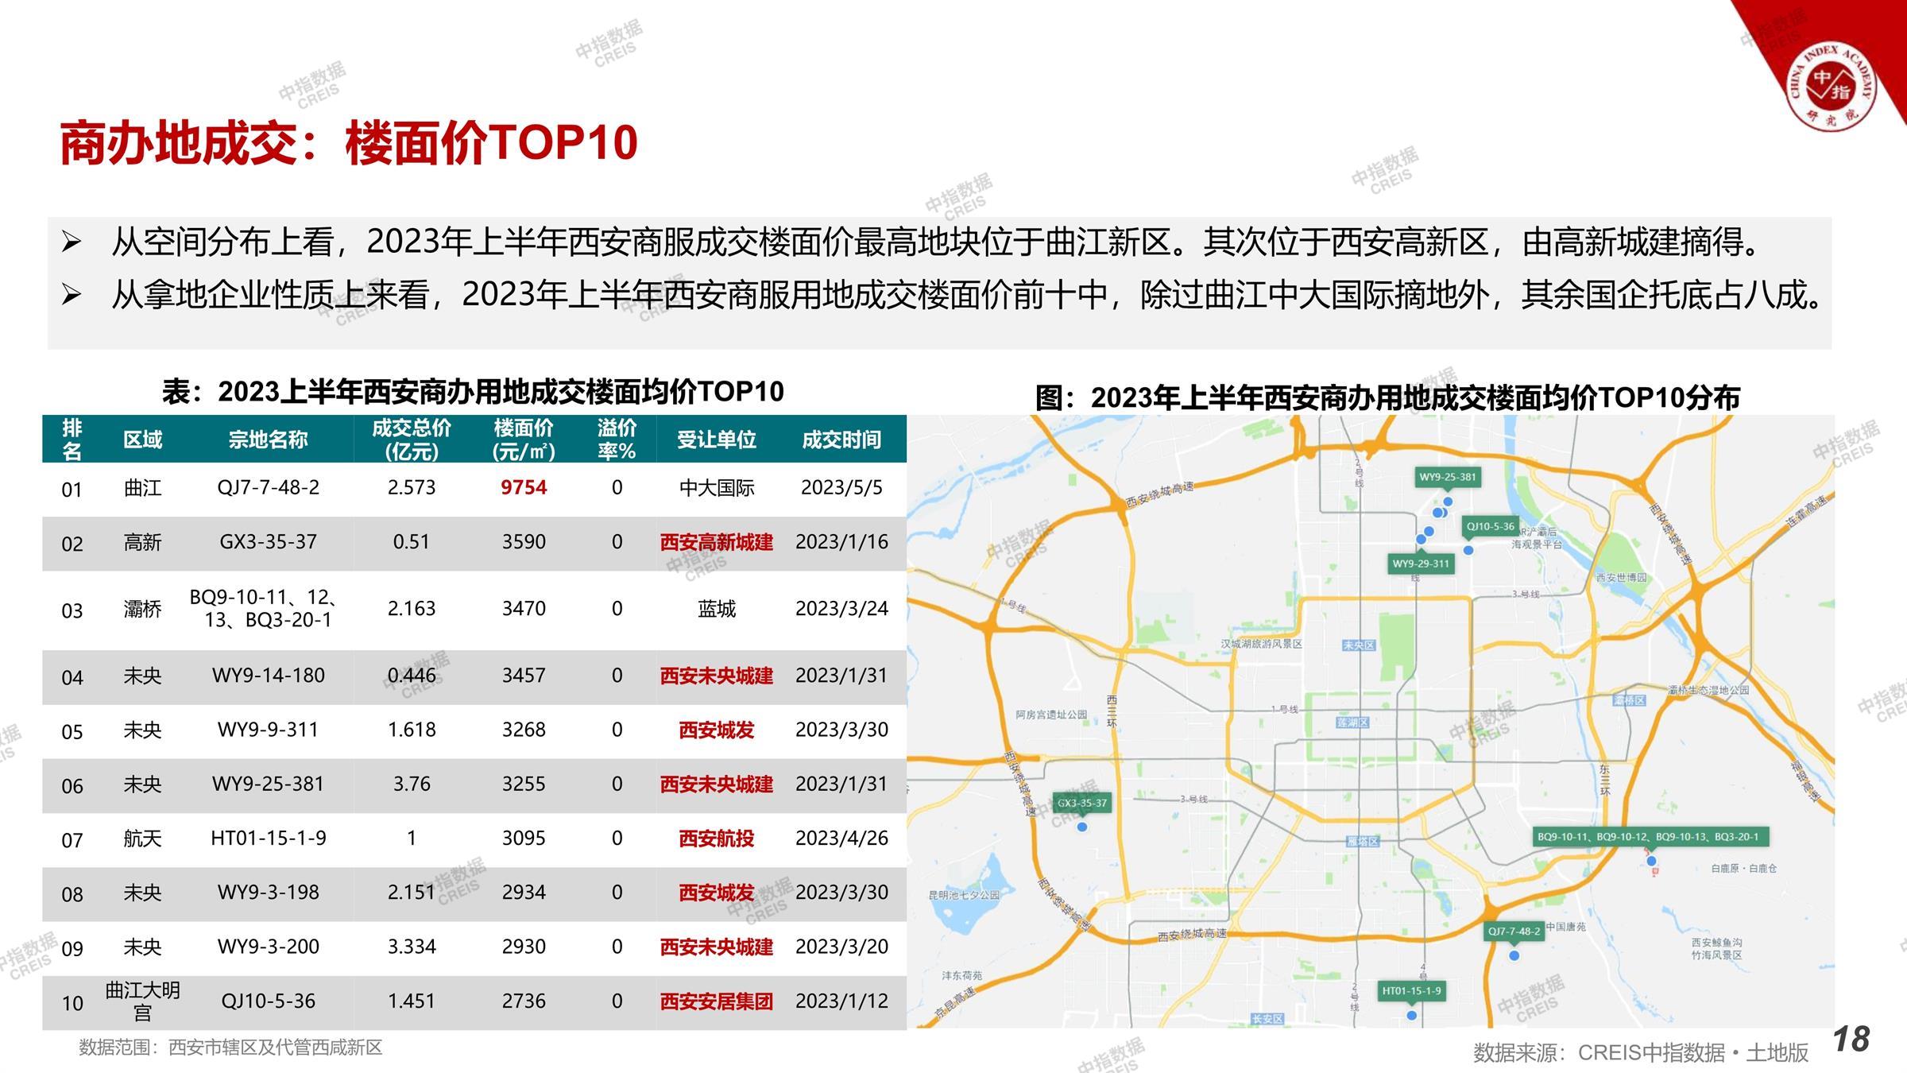Select the 成交时间 column header
Viewport: 1907px width, 1073px height.
(841, 440)
